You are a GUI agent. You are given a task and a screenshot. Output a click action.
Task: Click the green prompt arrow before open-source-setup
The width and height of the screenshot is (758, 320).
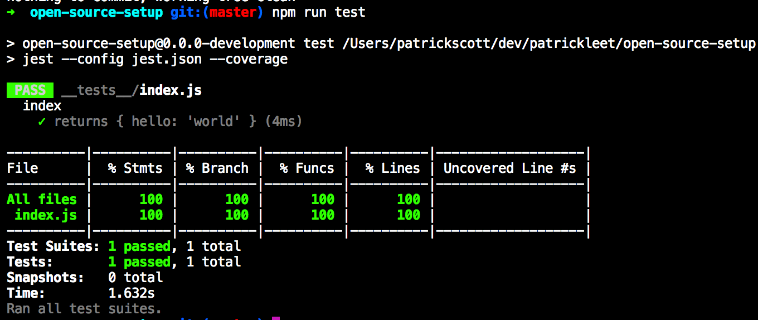coord(11,12)
